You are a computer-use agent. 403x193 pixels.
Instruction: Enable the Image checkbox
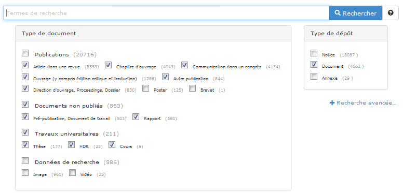coord(25,173)
